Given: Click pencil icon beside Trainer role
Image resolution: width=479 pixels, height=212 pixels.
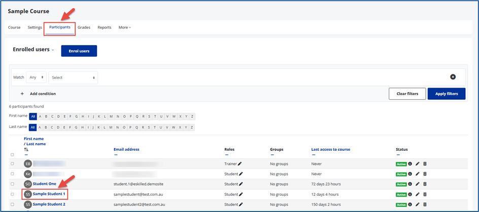Looking at the screenshot, I should pyautogui.click(x=240, y=164).
